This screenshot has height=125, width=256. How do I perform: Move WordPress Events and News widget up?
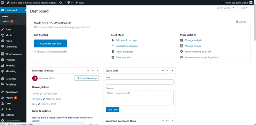click(x=163, y=121)
